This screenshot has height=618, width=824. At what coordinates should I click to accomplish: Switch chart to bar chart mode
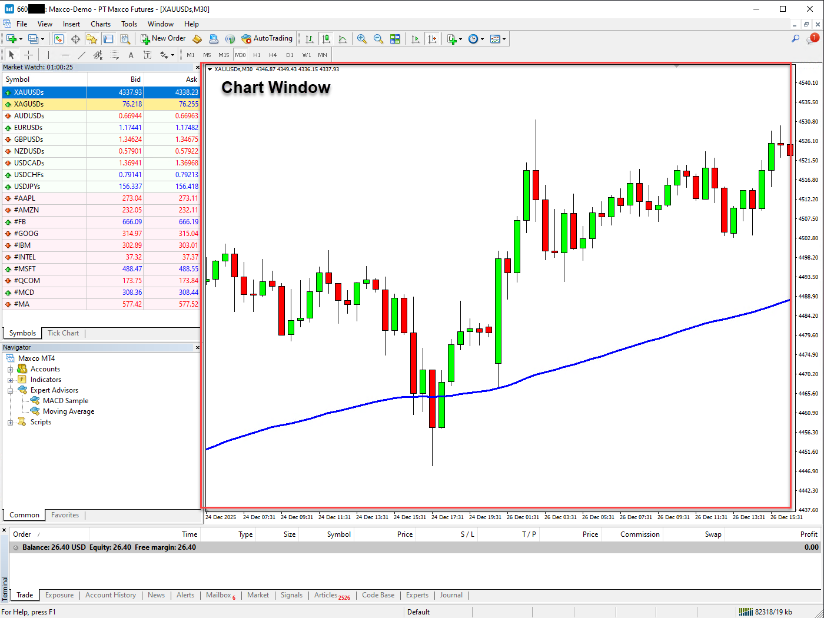click(310, 39)
